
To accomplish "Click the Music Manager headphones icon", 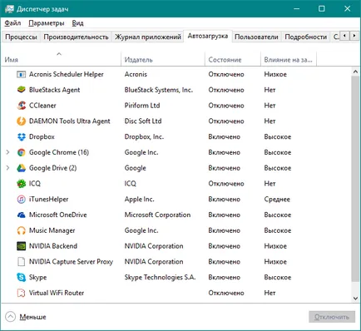I will (x=21, y=230).
